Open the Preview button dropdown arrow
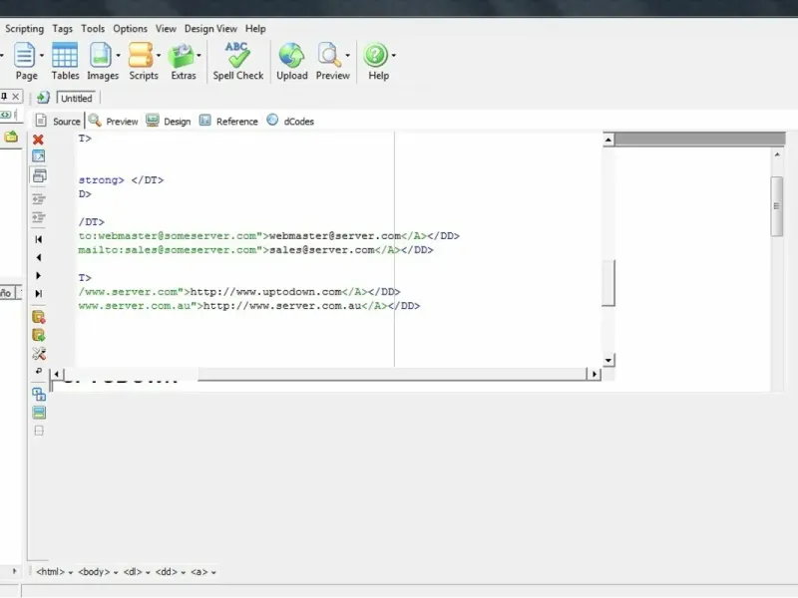Viewport: 798px width, 598px height. (347, 56)
